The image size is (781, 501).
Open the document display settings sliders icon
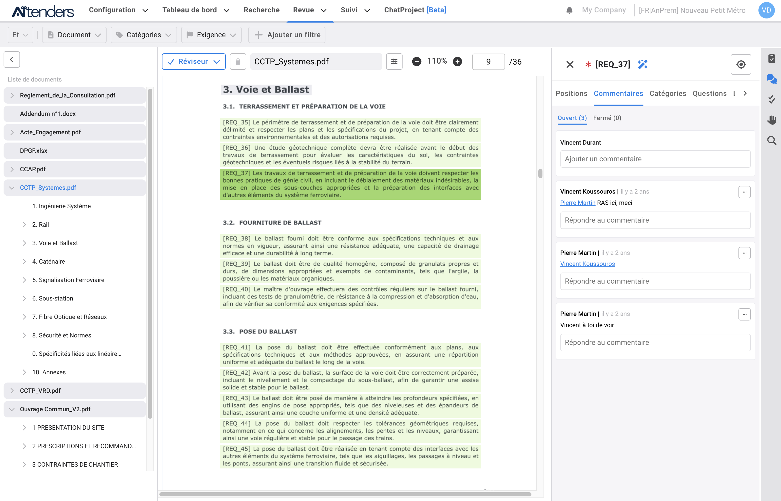click(394, 62)
